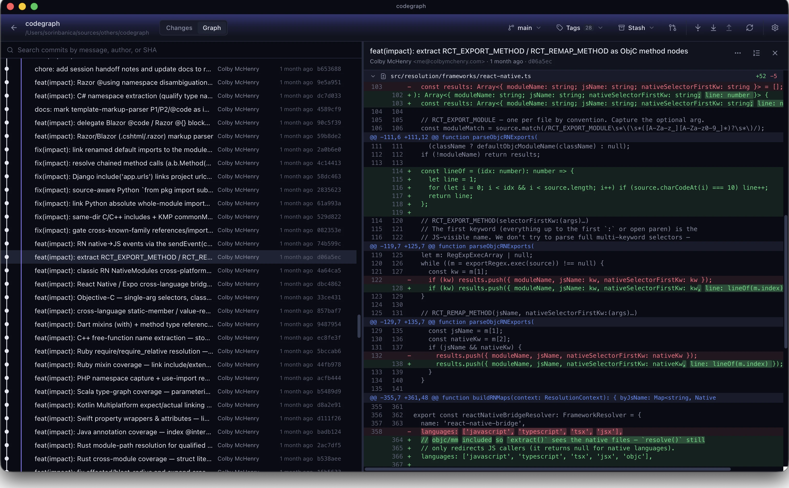Click the diff panel vertical scrollbar
This screenshot has width=789, height=488.
[785, 281]
